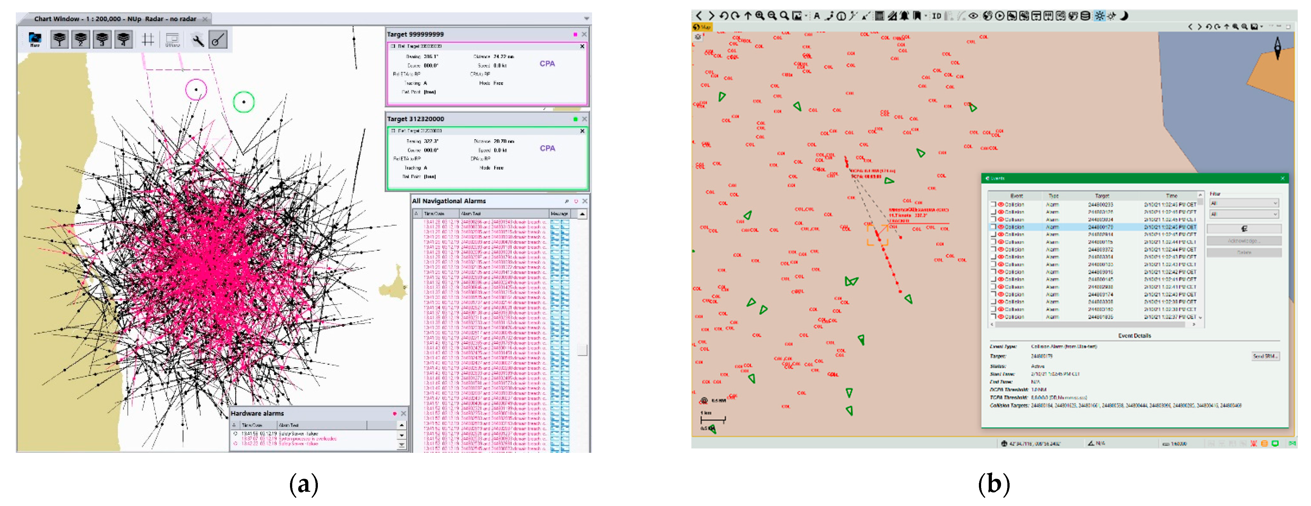
Task: Expand the secondary map toolbar image dropdown
Action: (x=1262, y=27)
